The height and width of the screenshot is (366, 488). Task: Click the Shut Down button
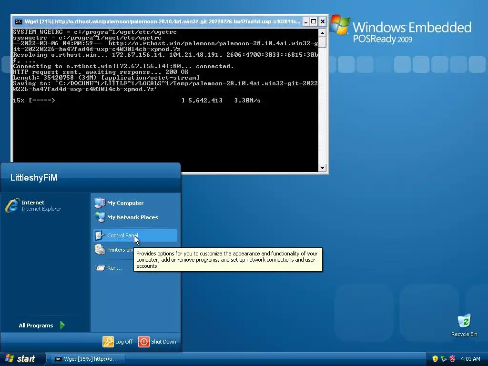(x=157, y=341)
